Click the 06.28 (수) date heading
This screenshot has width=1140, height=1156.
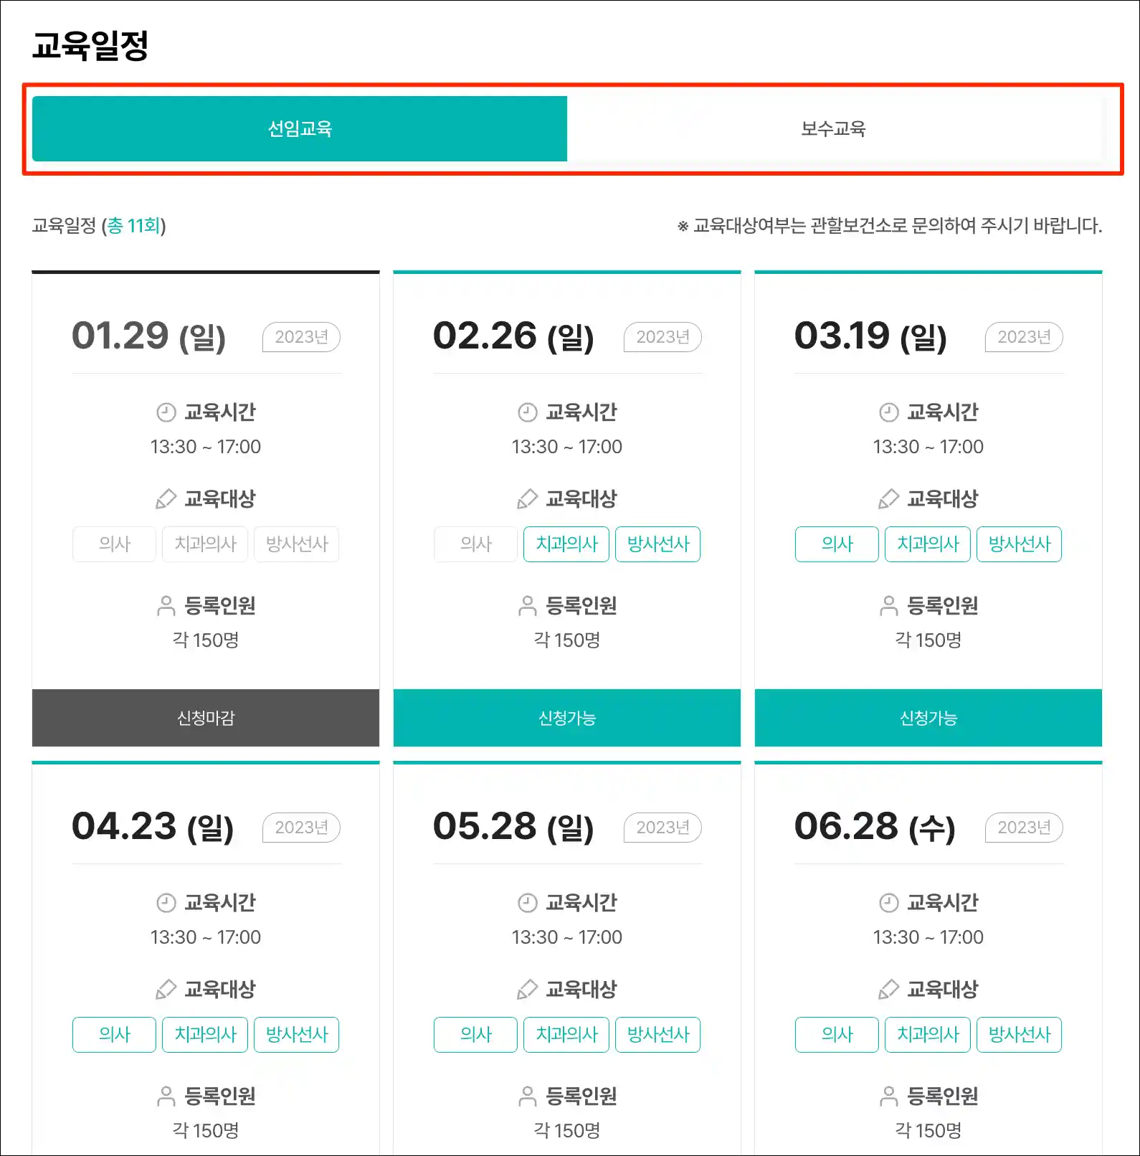875,827
